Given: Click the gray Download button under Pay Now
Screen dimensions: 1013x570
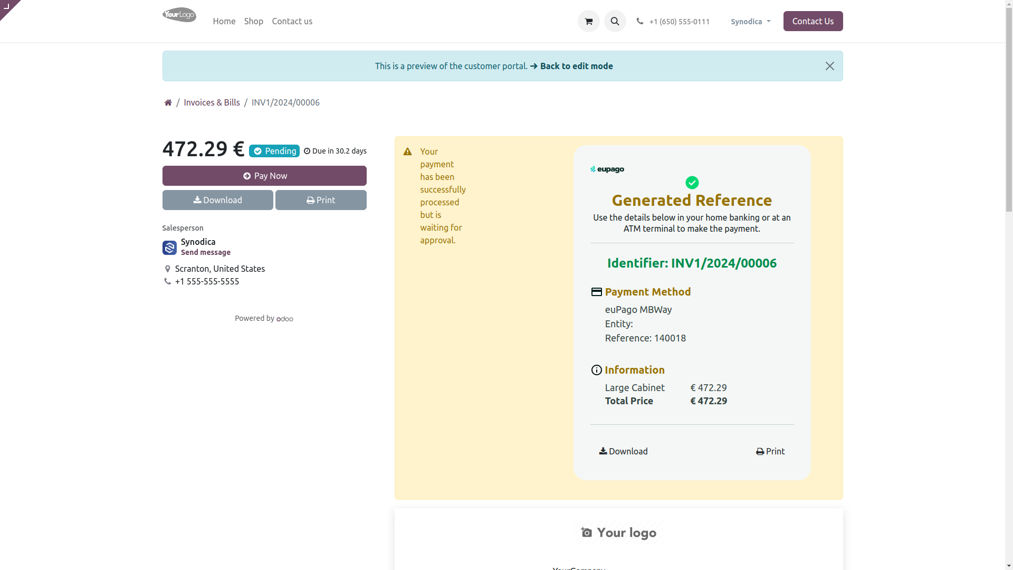Looking at the screenshot, I should [217, 200].
